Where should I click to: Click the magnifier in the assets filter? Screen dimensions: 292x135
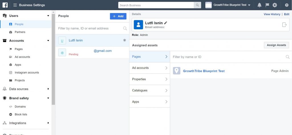pyautogui.click(x=287, y=57)
